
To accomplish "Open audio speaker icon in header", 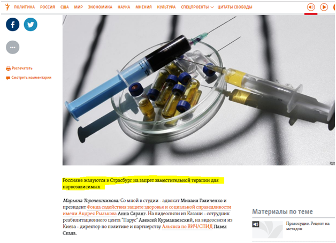I will click(311, 7).
